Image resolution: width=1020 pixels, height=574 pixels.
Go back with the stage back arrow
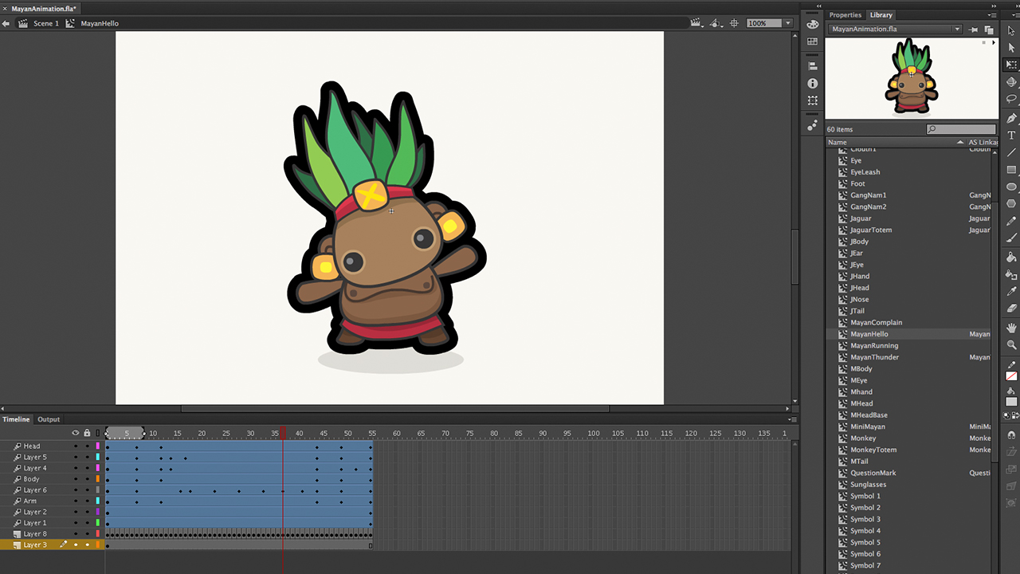pyautogui.click(x=6, y=23)
